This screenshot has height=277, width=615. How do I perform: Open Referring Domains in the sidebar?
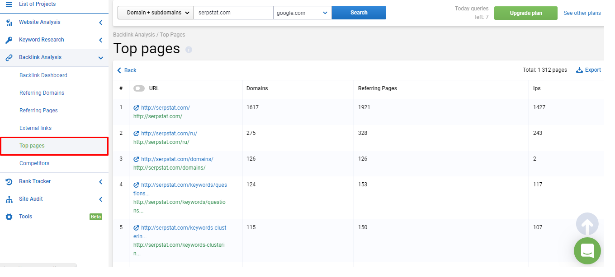(x=42, y=93)
